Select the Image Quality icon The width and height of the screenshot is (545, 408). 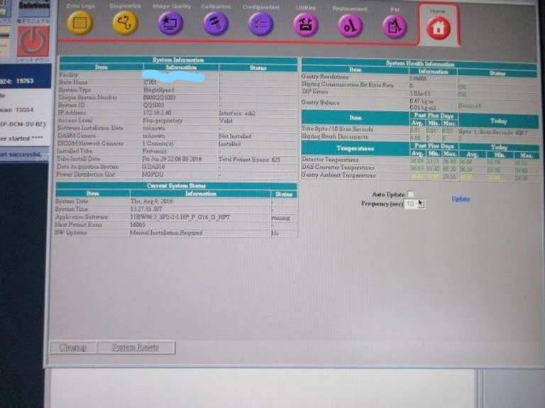(170, 24)
